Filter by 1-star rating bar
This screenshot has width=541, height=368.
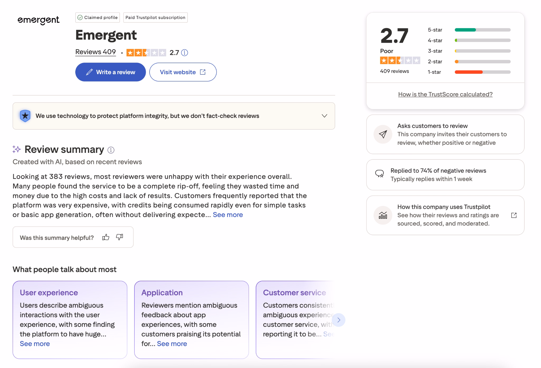(x=483, y=72)
